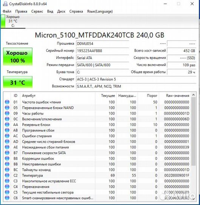Click raw value 000000000039 in row AE

click(x=177, y=147)
